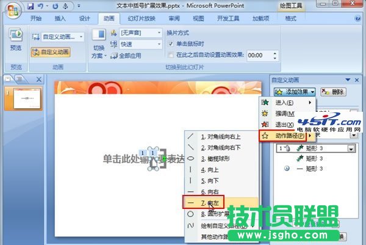Choose motion path 4. 向上

tap(222, 170)
